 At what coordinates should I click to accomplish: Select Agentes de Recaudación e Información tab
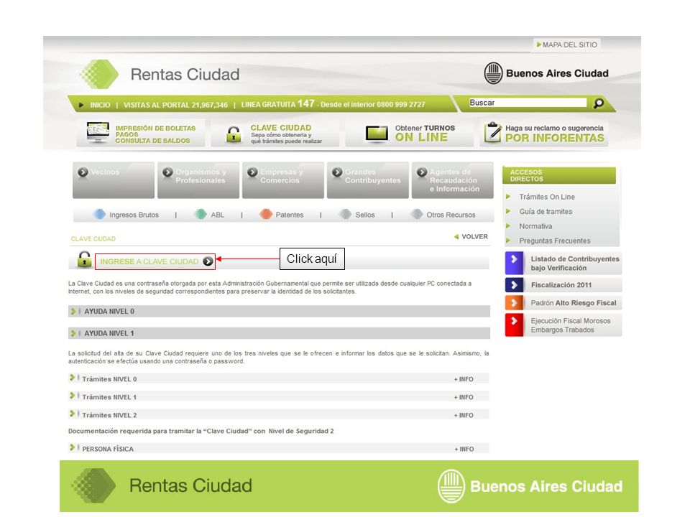(452, 180)
